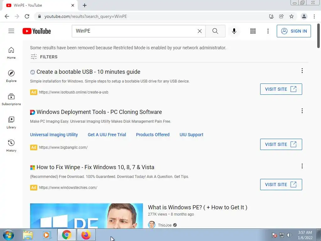Open Action Center flag tray icon
This screenshot has width=321, height=241.
tap(274, 235)
